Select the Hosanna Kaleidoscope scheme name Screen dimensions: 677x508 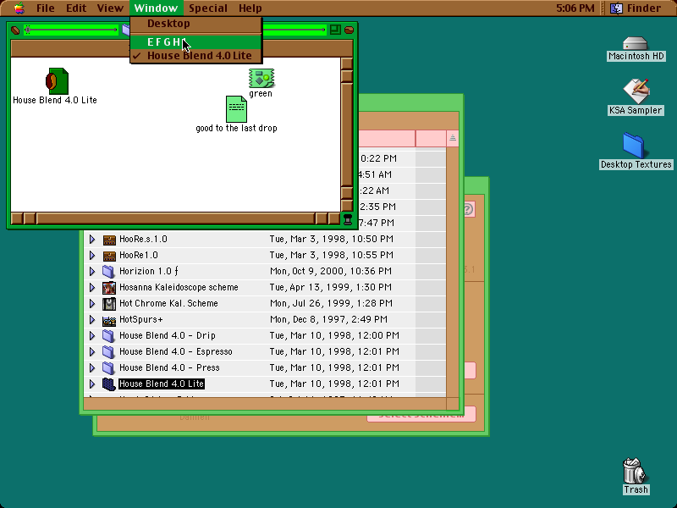click(179, 287)
